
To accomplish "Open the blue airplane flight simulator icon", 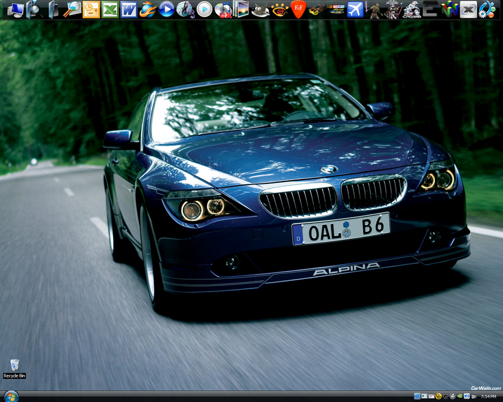I will click(x=355, y=9).
